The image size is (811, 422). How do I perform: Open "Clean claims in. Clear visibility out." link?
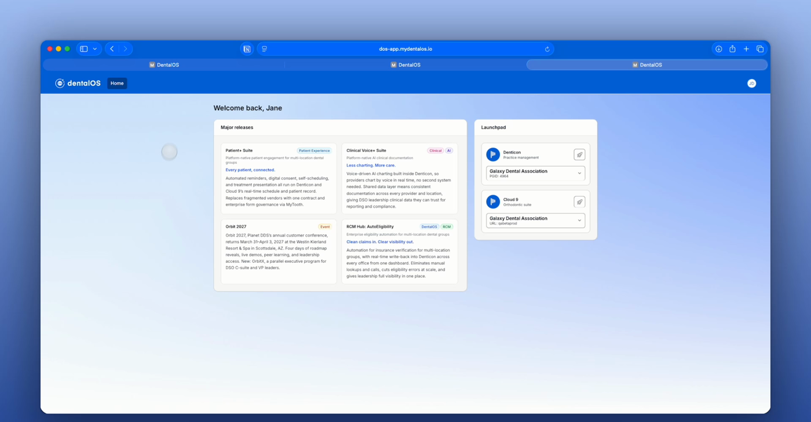point(380,242)
